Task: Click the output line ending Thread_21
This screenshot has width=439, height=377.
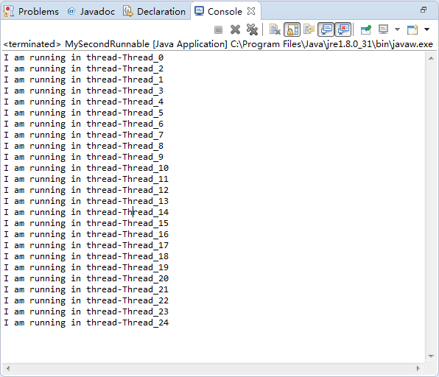Action: point(86,289)
